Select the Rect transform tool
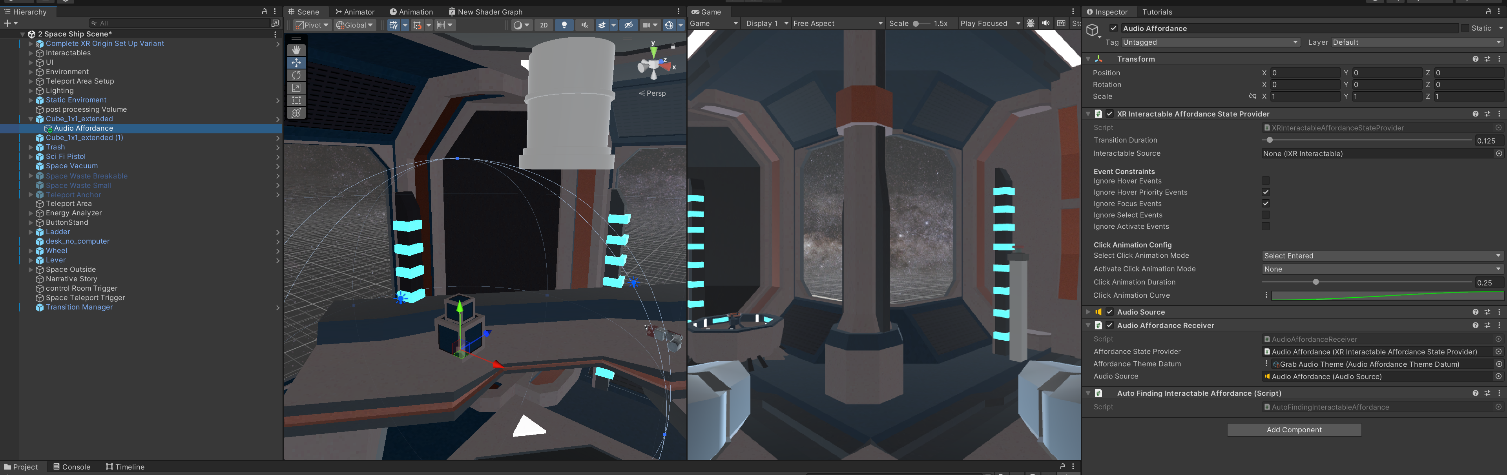 (296, 101)
